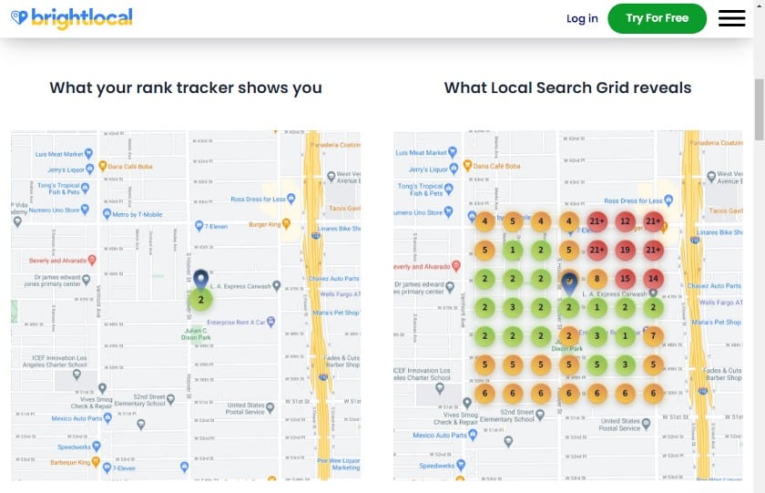Click the BrightLocal logo

72,18
